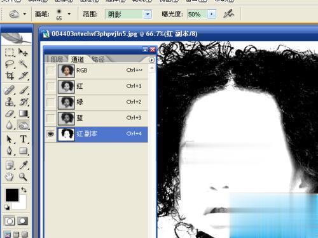Show the RGB channel visibility box

tap(50, 70)
